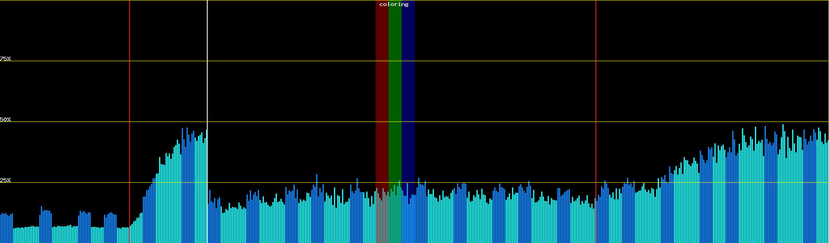
Task: Click the white vertical marker line
Action: (x=207, y=81)
